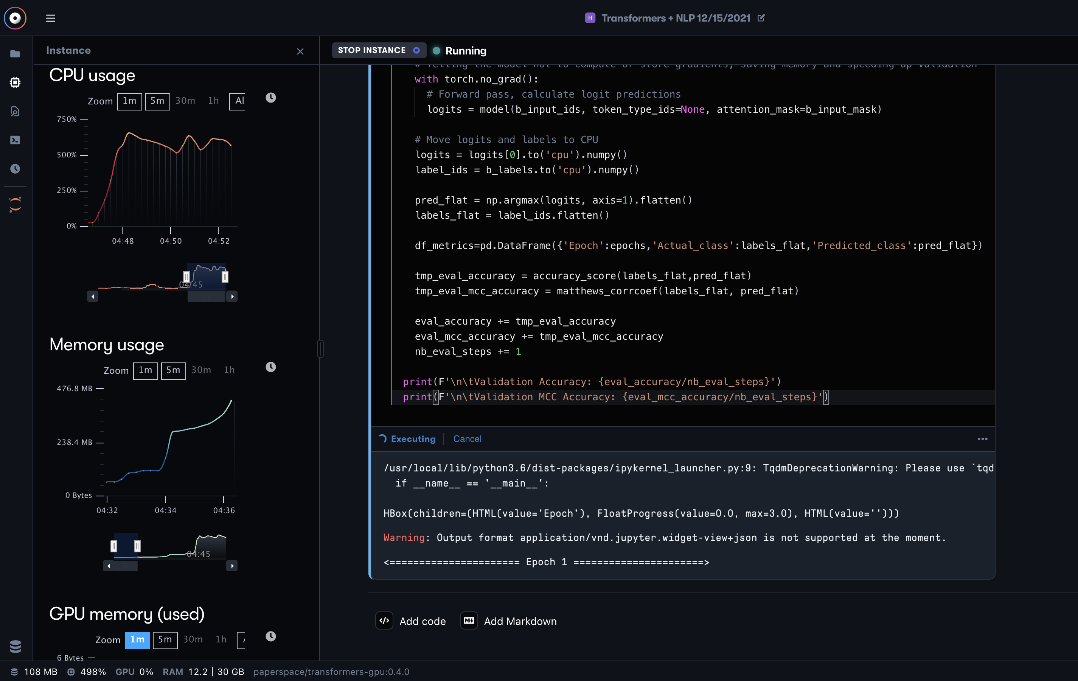The image size is (1078, 681).
Task: Set Memory usage zoom to 5m
Action: click(173, 371)
